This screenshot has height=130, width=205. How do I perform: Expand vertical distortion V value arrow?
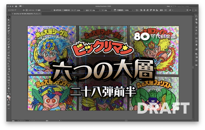click(x=112, y=10)
